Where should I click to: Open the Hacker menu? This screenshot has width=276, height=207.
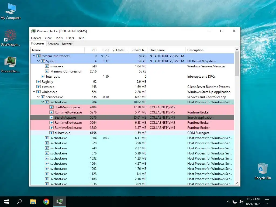36,38
